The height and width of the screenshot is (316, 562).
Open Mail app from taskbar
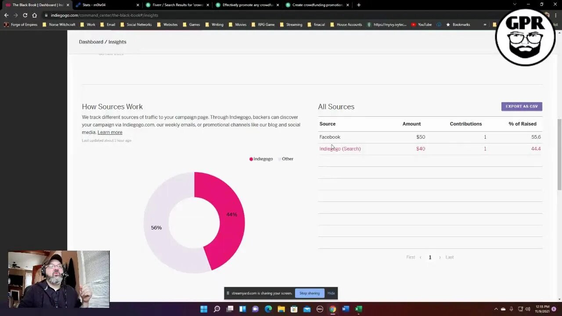pos(307,309)
